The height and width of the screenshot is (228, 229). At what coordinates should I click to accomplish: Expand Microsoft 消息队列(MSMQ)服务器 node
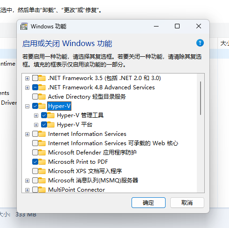tap(27, 181)
